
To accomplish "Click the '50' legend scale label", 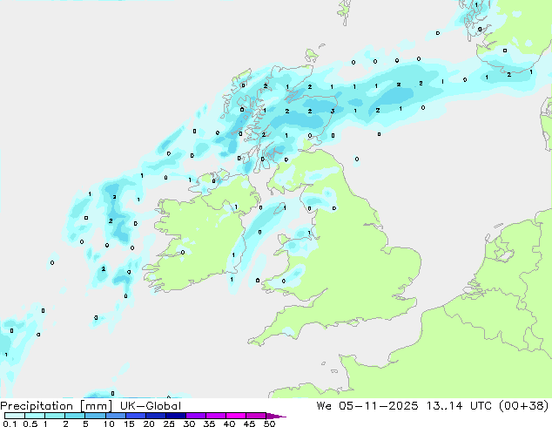I will pos(269,424).
